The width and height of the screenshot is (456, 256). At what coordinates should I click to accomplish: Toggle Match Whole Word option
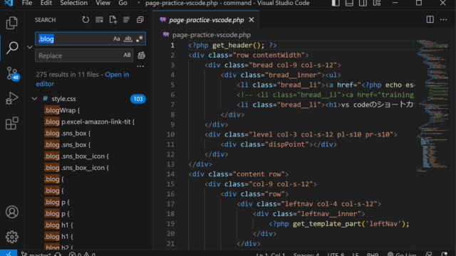[x=128, y=38]
